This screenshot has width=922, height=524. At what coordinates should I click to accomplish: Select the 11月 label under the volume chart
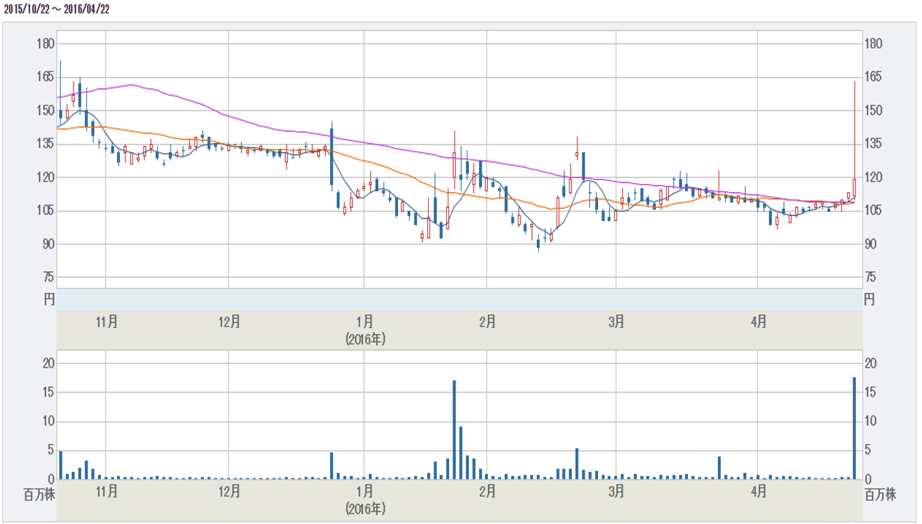(x=107, y=491)
